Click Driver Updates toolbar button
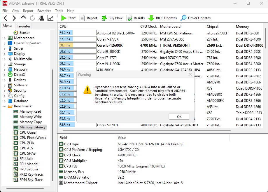The width and height of the screenshot is (268, 192). (x=195, y=18)
